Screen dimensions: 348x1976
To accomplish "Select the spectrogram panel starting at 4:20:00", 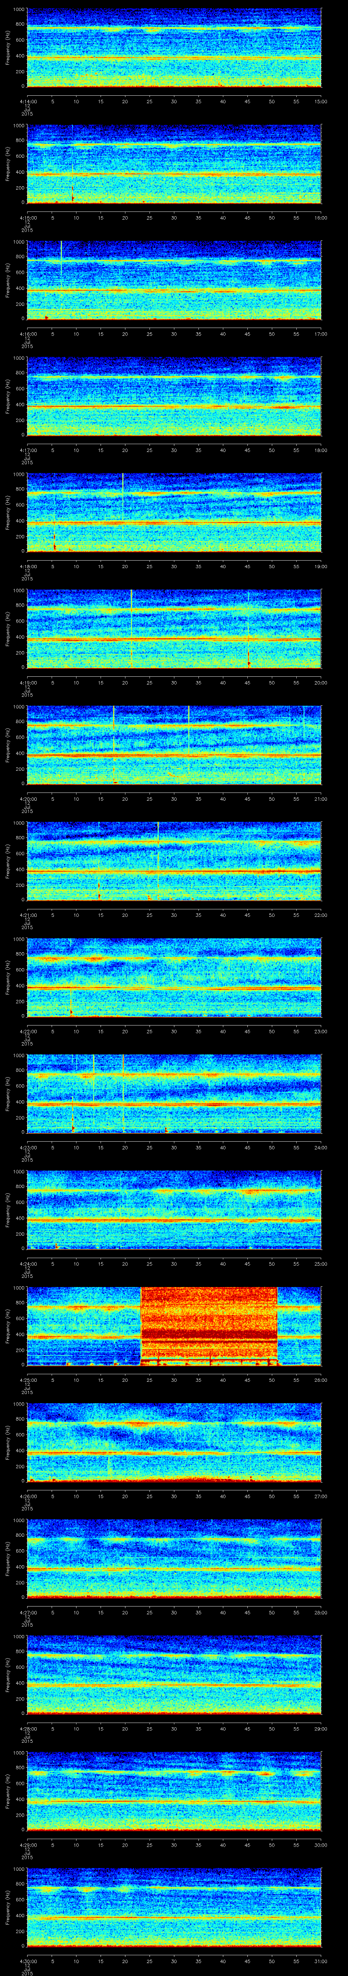I will pyautogui.click(x=174, y=744).
